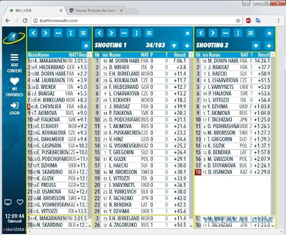
Task: Bookmark page with star icon
Action: point(238,21)
